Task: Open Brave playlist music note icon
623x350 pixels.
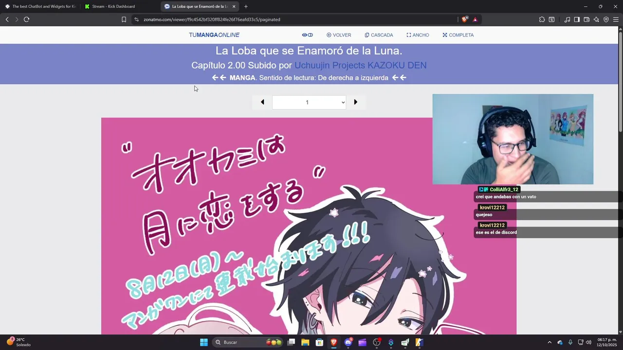Action: tap(567, 19)
